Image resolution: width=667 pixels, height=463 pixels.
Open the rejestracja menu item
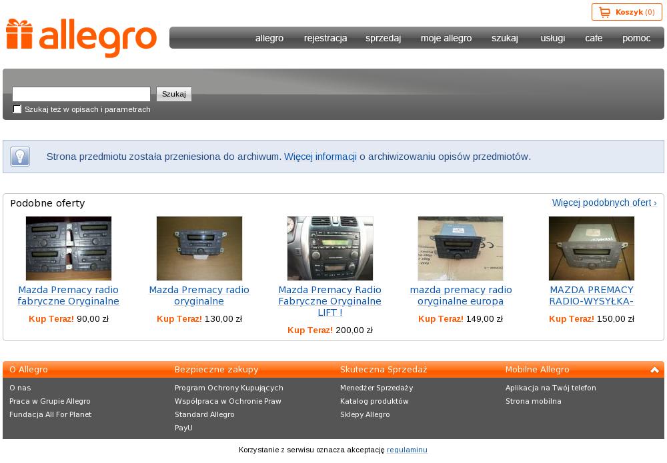[x=325, y=38]
